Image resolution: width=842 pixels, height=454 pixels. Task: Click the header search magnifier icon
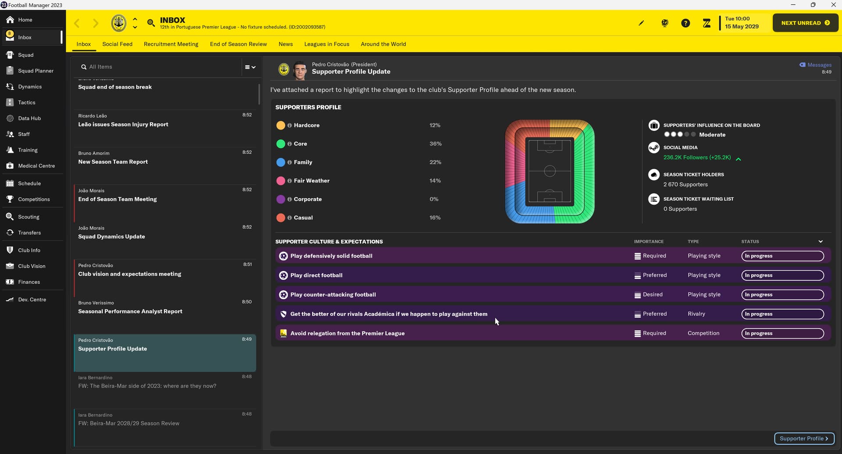click(x=151, y=23)
